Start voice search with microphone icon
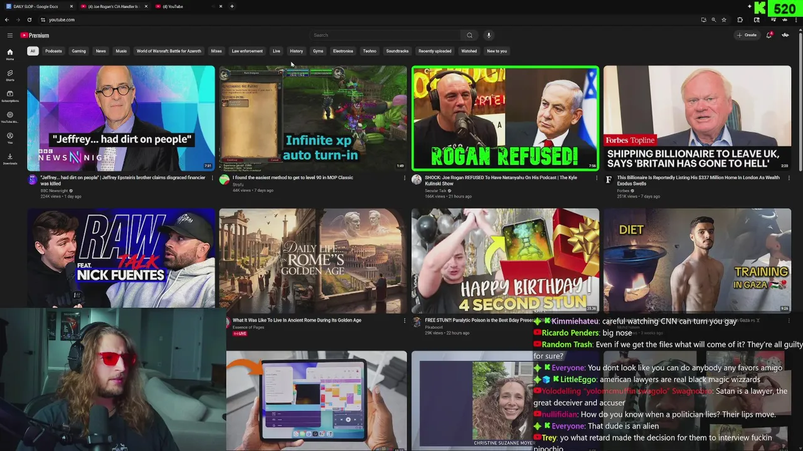This screenshot has width=803, height=451. click(x=489, y=35)
